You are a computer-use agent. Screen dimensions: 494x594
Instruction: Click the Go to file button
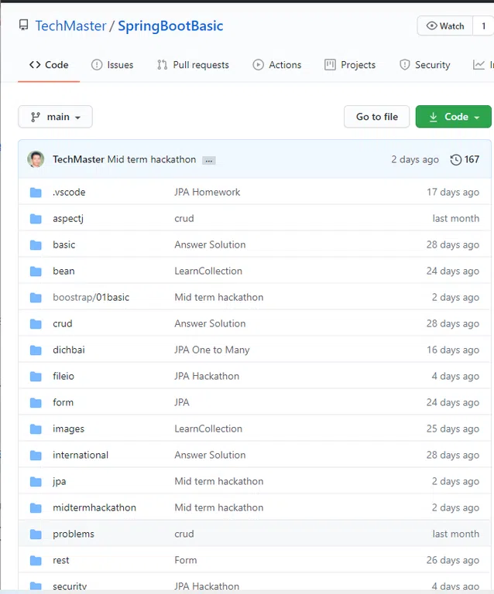point(377,117)
